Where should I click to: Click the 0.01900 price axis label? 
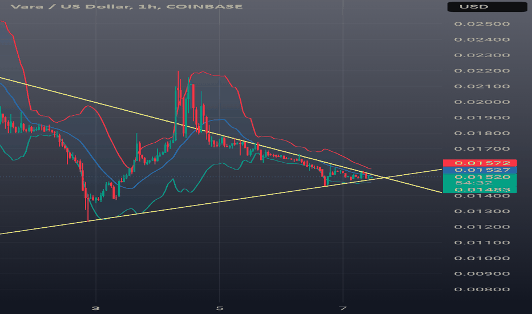482,118
